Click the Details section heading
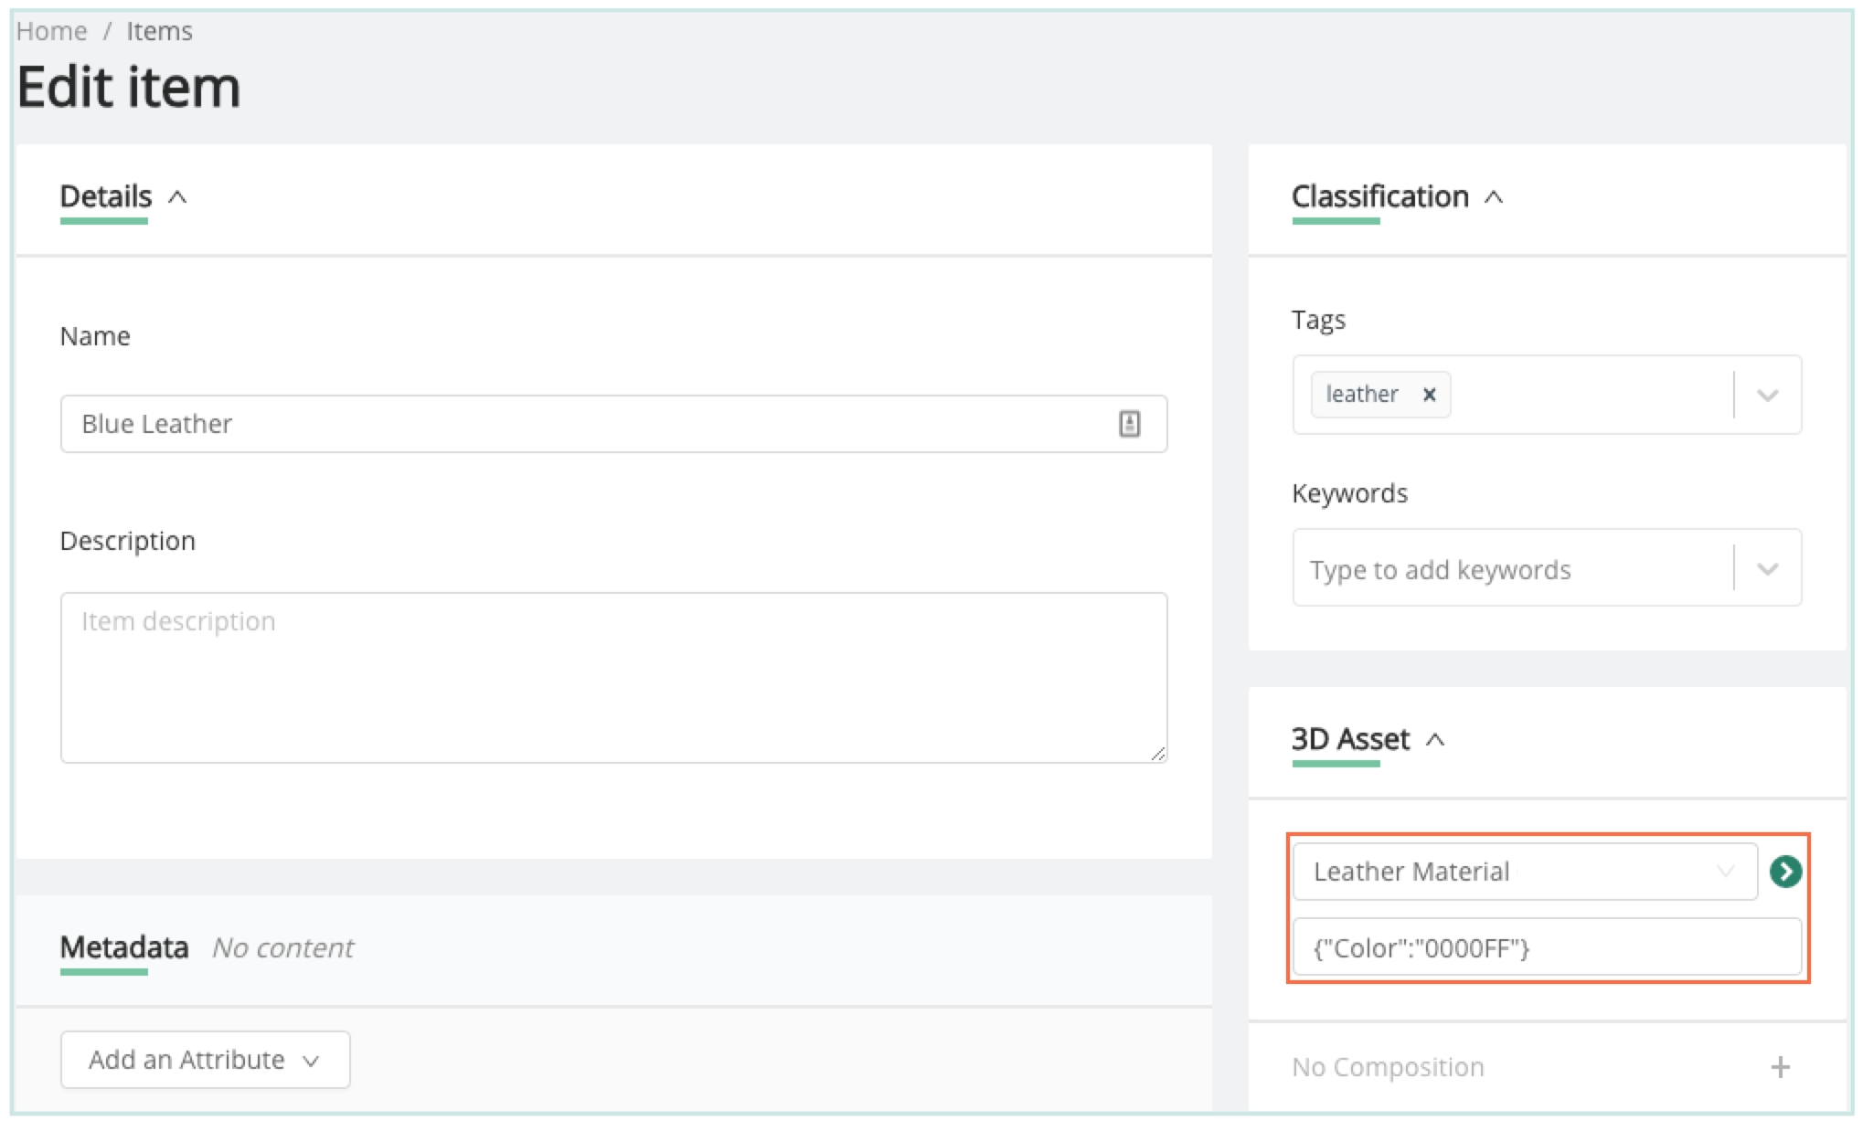Image resolution: width=1863 pixels, height=1131 pixels. click(106, 196)
